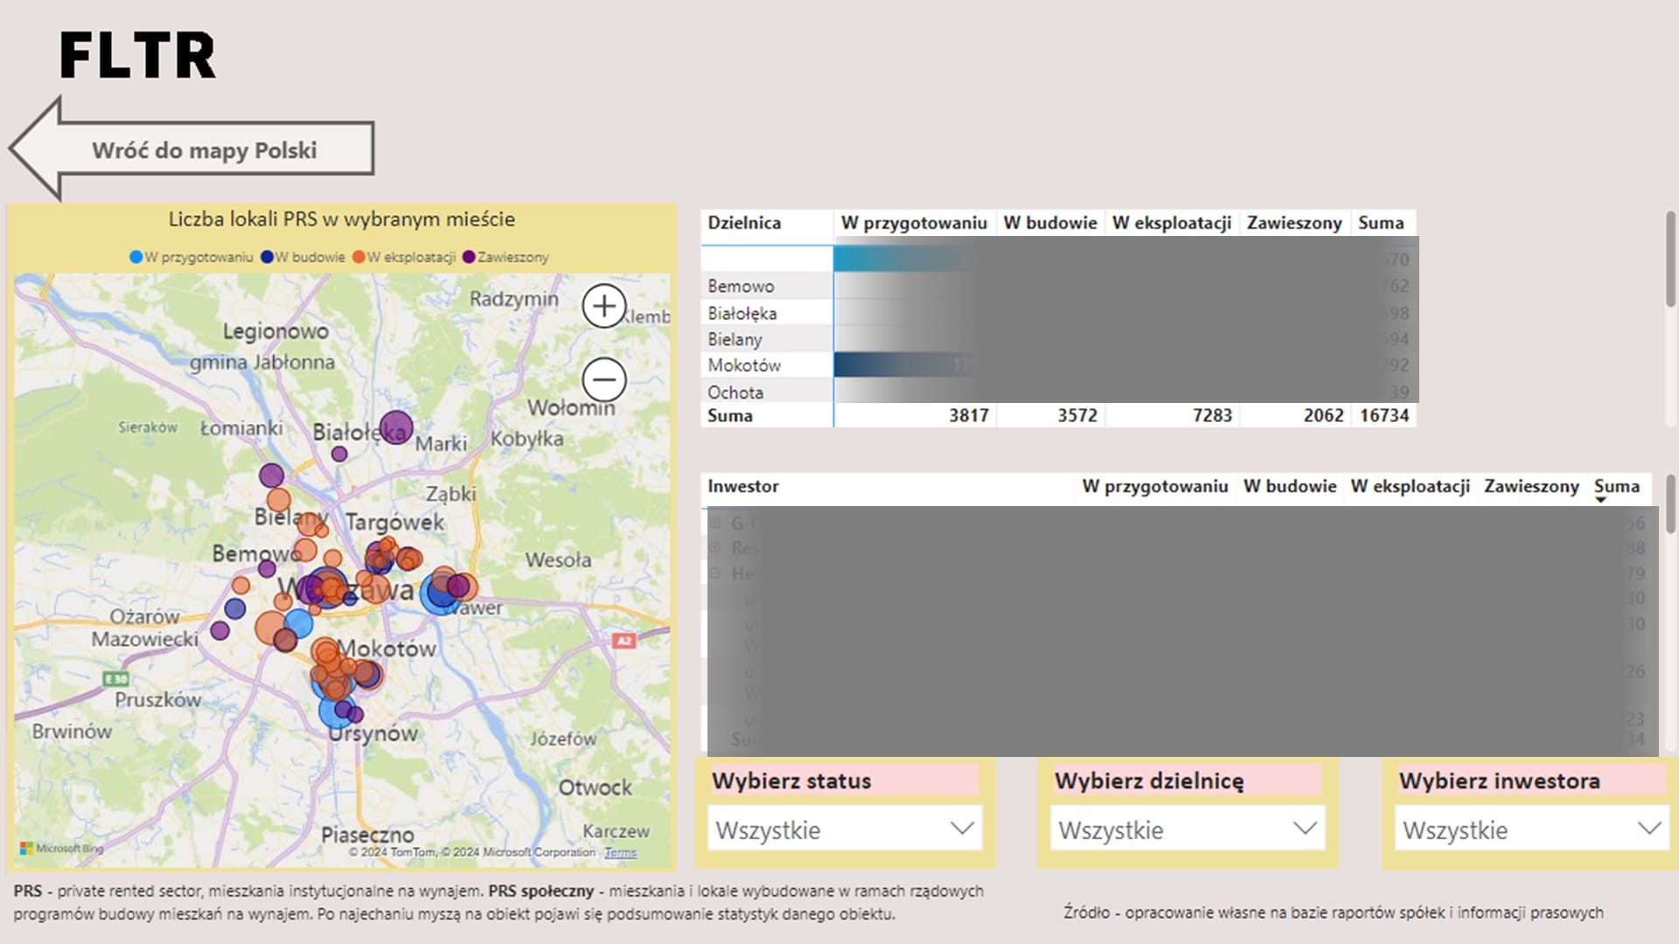The height and width of the screenshot is (944, 1679).
Task: Click the Zawieszony legend marker
Action: pyautogui.click(x=469, y=257)
